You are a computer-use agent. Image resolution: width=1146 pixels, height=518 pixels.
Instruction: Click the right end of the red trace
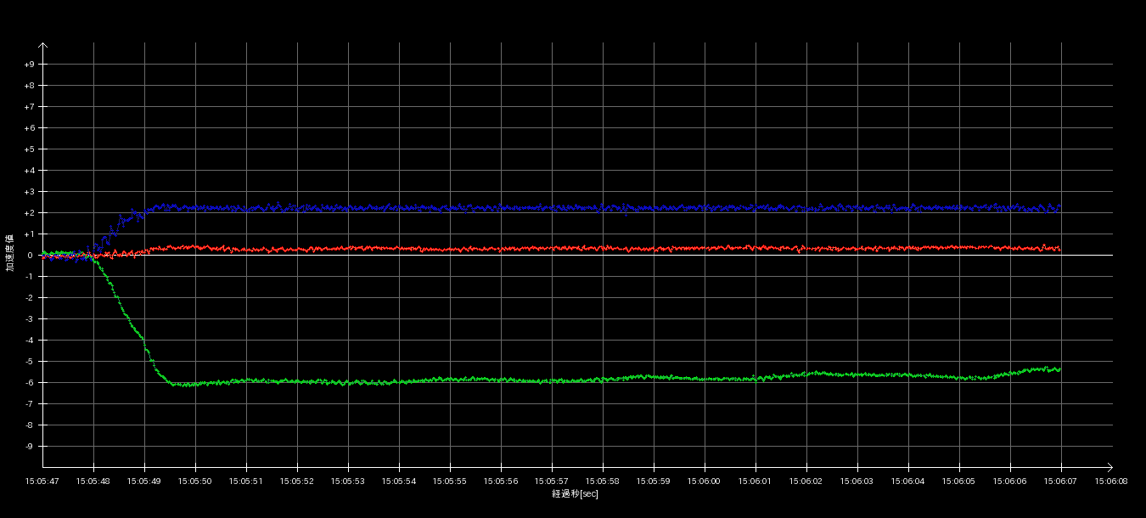[1059, 249]
